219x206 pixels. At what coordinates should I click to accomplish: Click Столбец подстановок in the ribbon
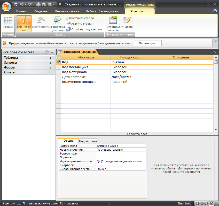(x=84, y=29)
